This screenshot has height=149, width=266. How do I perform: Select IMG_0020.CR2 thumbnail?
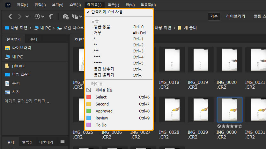point(229,60)
